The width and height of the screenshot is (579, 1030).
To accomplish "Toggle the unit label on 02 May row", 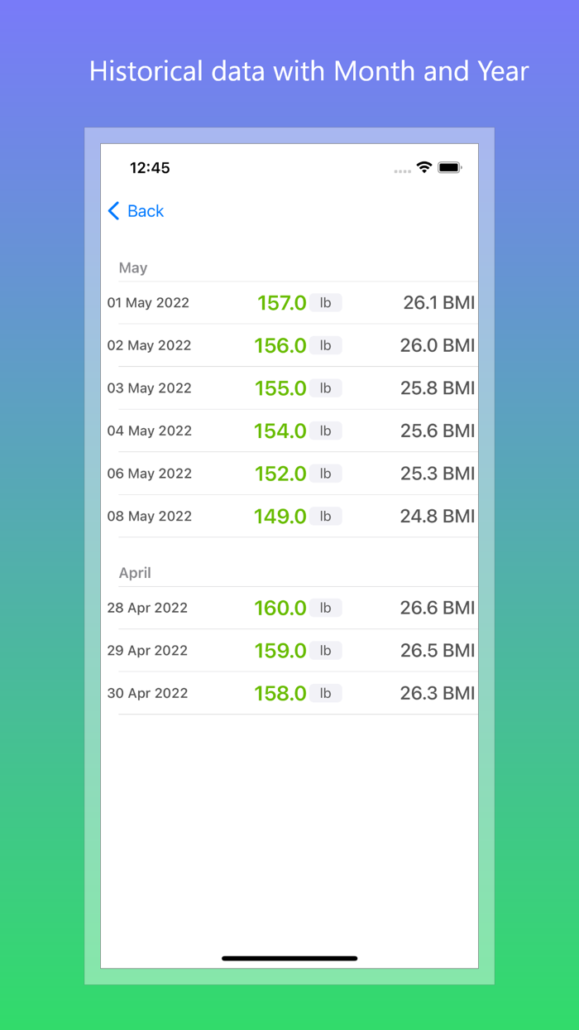I will point(326,345).
